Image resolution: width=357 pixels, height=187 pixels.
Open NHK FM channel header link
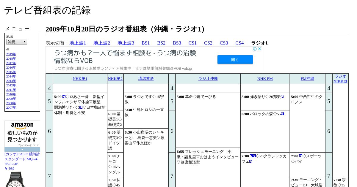coord(265,79)
